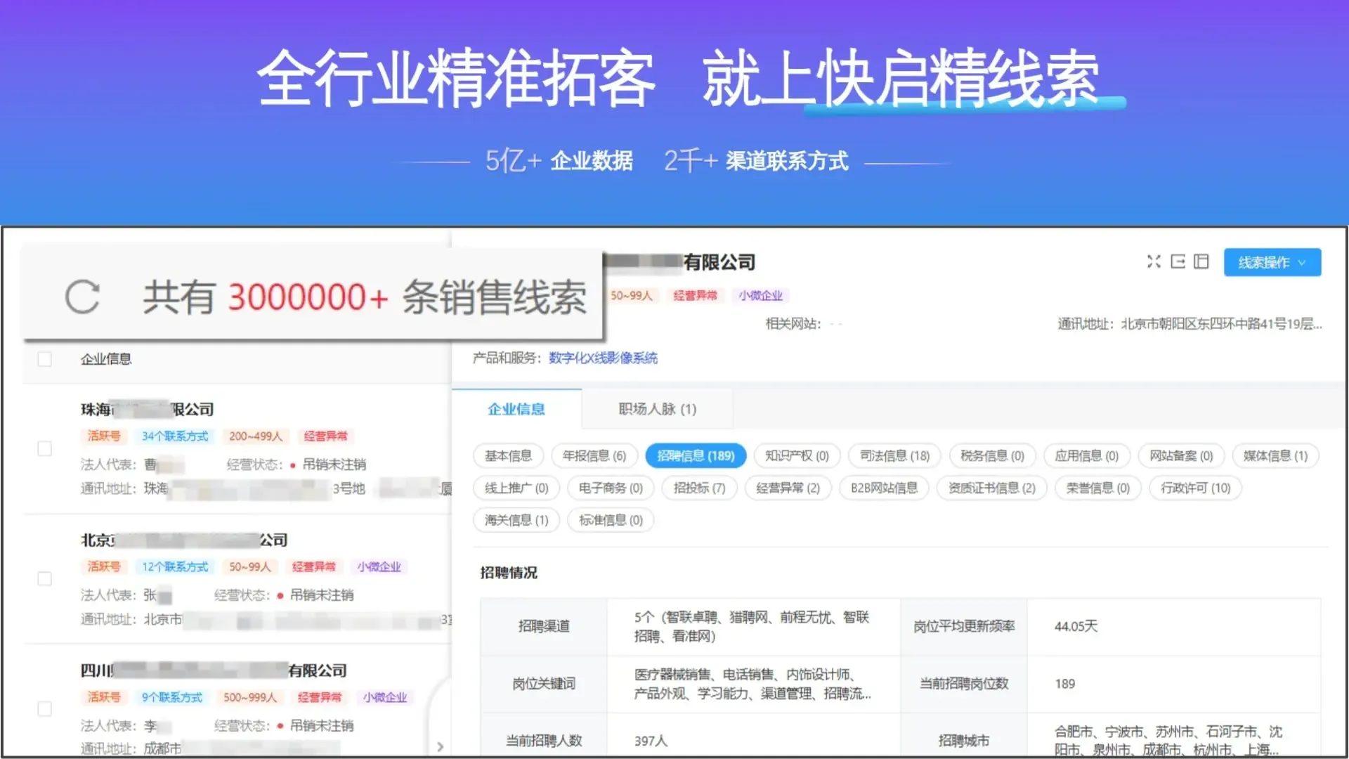The image size is (1349, 759).
Task: Select the 招投标 (7) pill
Action: 699,488
